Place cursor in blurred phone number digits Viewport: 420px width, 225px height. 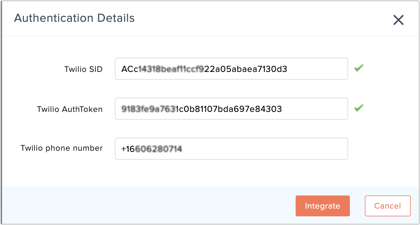click(x=159, y=149)
